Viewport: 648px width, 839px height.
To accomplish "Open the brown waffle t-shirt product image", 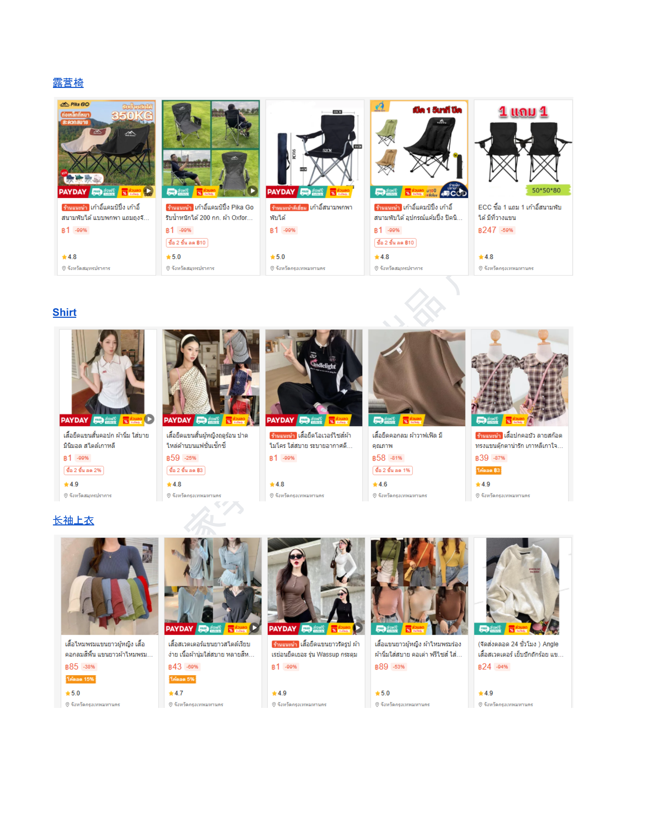I will point(417,378).
